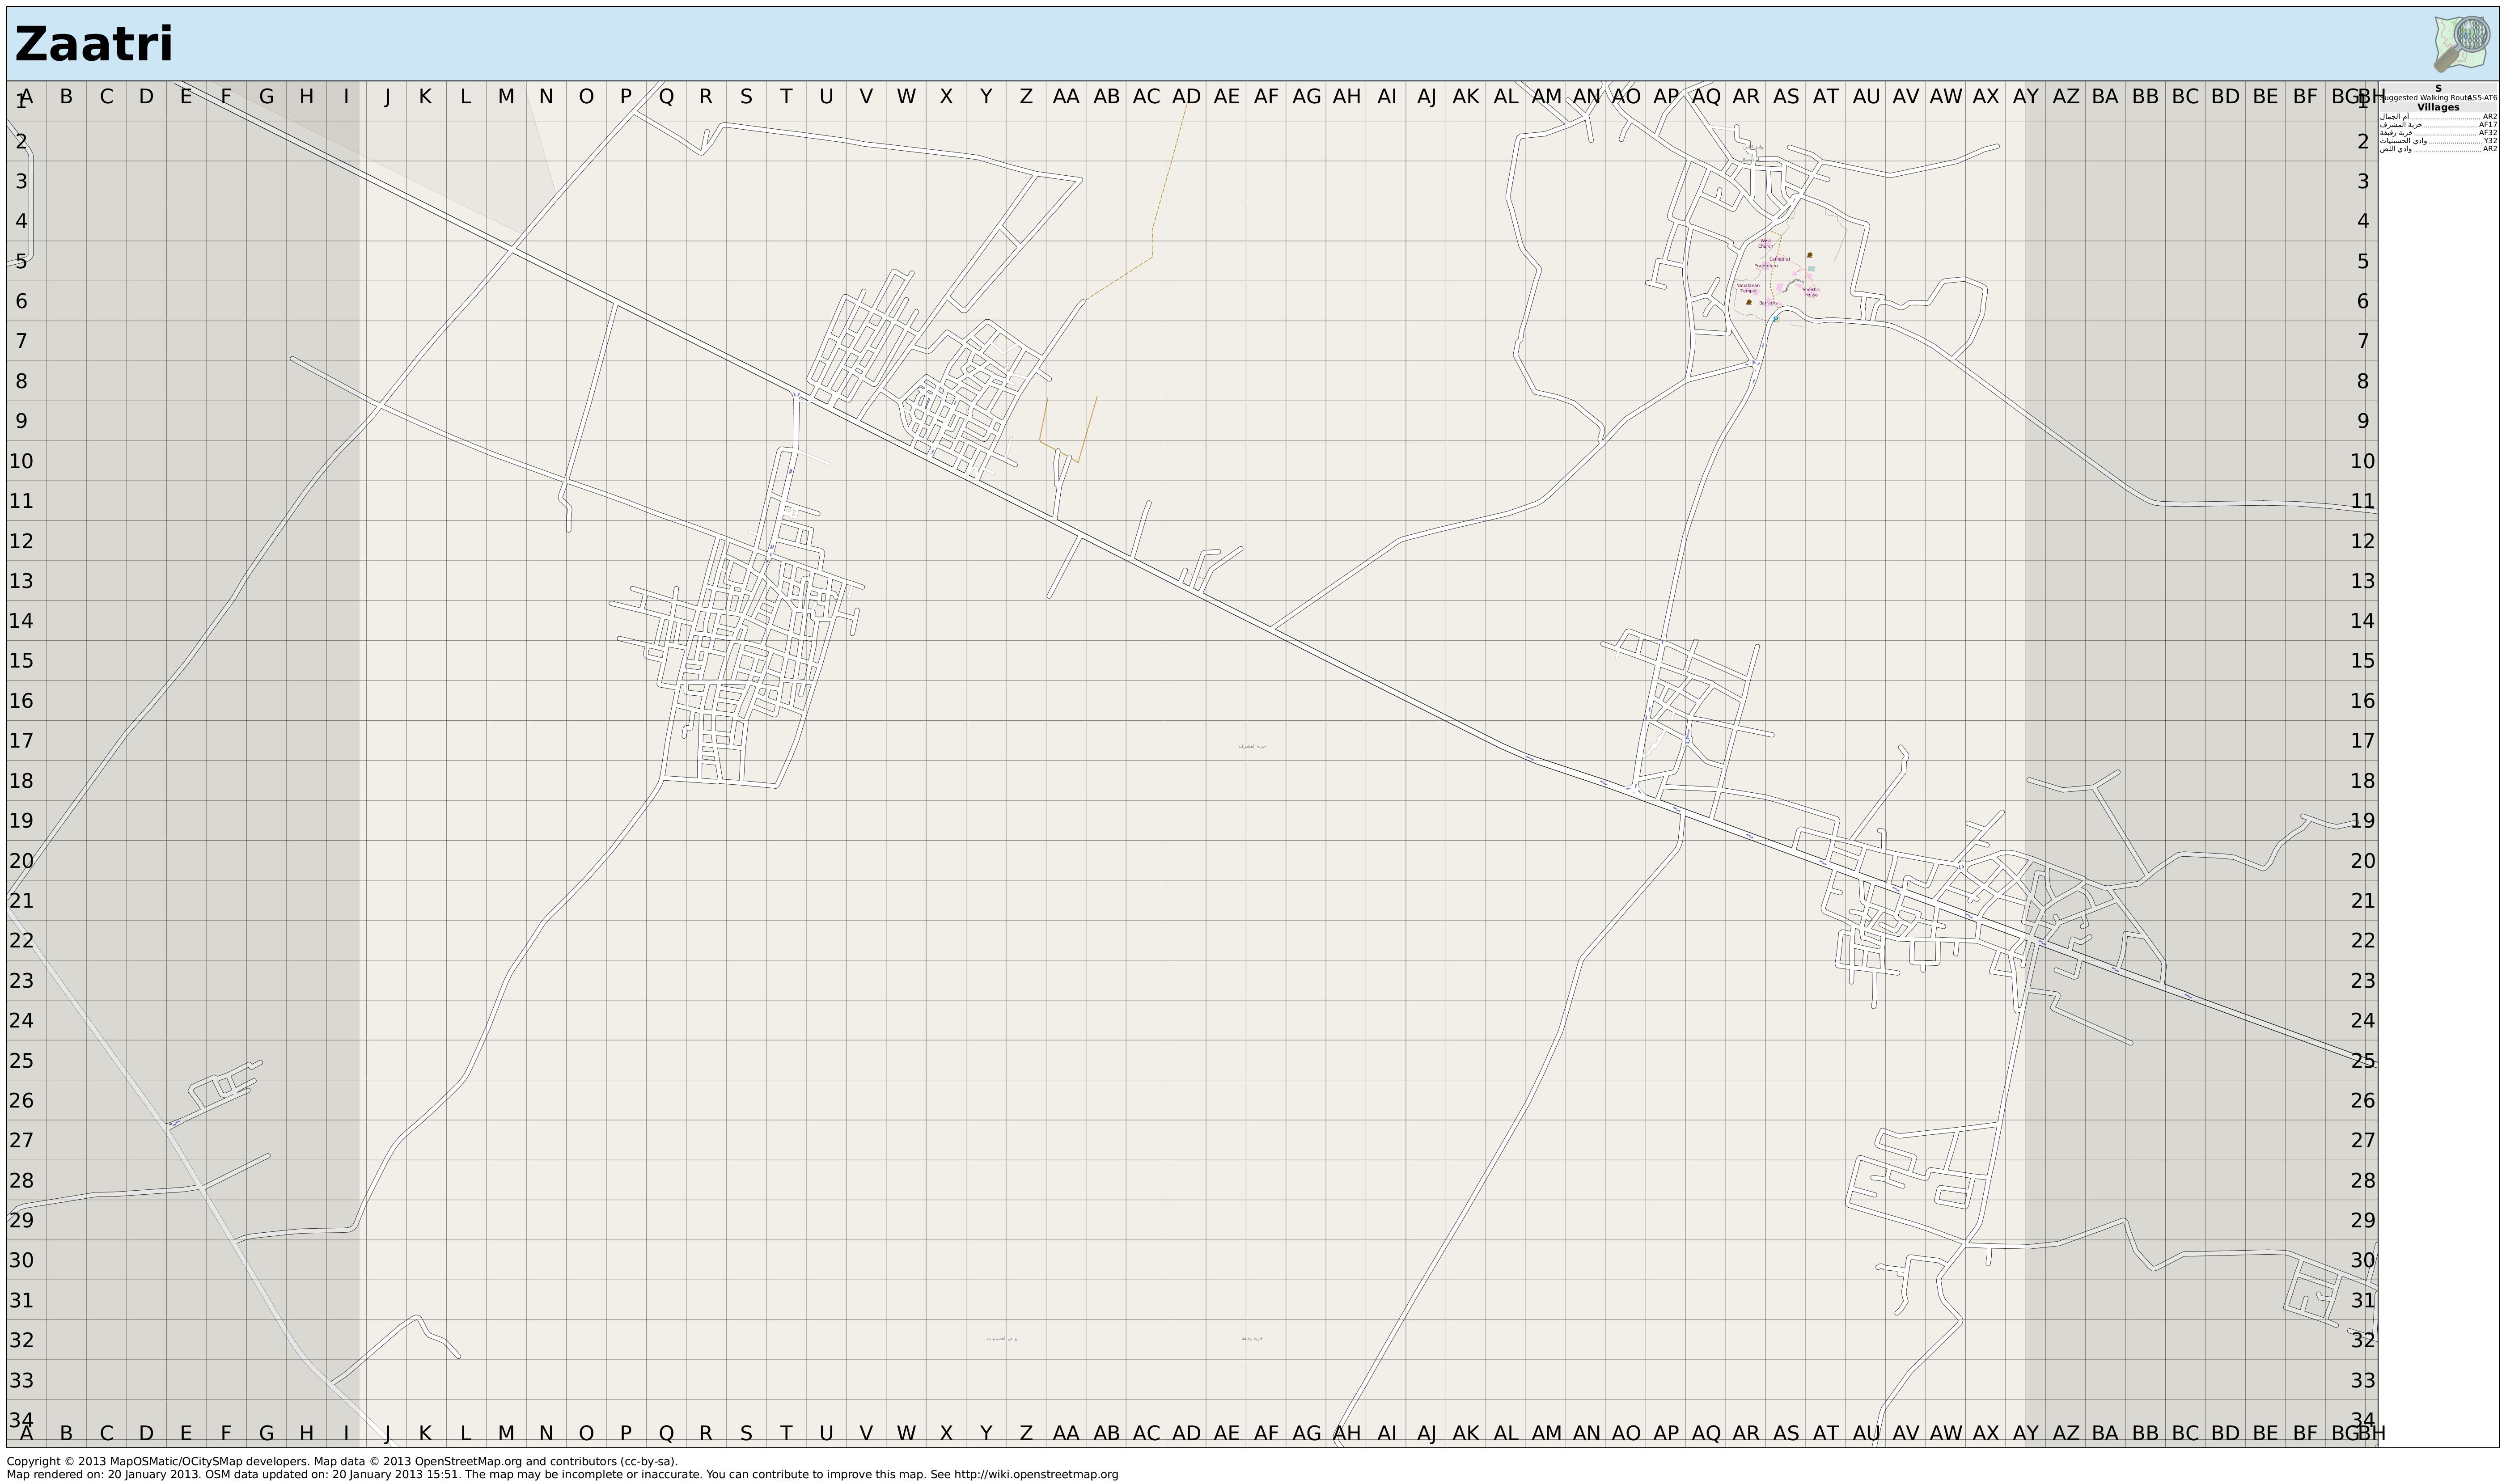Click the Copyright 2013 MapOSMatic footer line
This screenshot has height=1484, width=2506.
pyautogui.click(x=342, y=1461)
